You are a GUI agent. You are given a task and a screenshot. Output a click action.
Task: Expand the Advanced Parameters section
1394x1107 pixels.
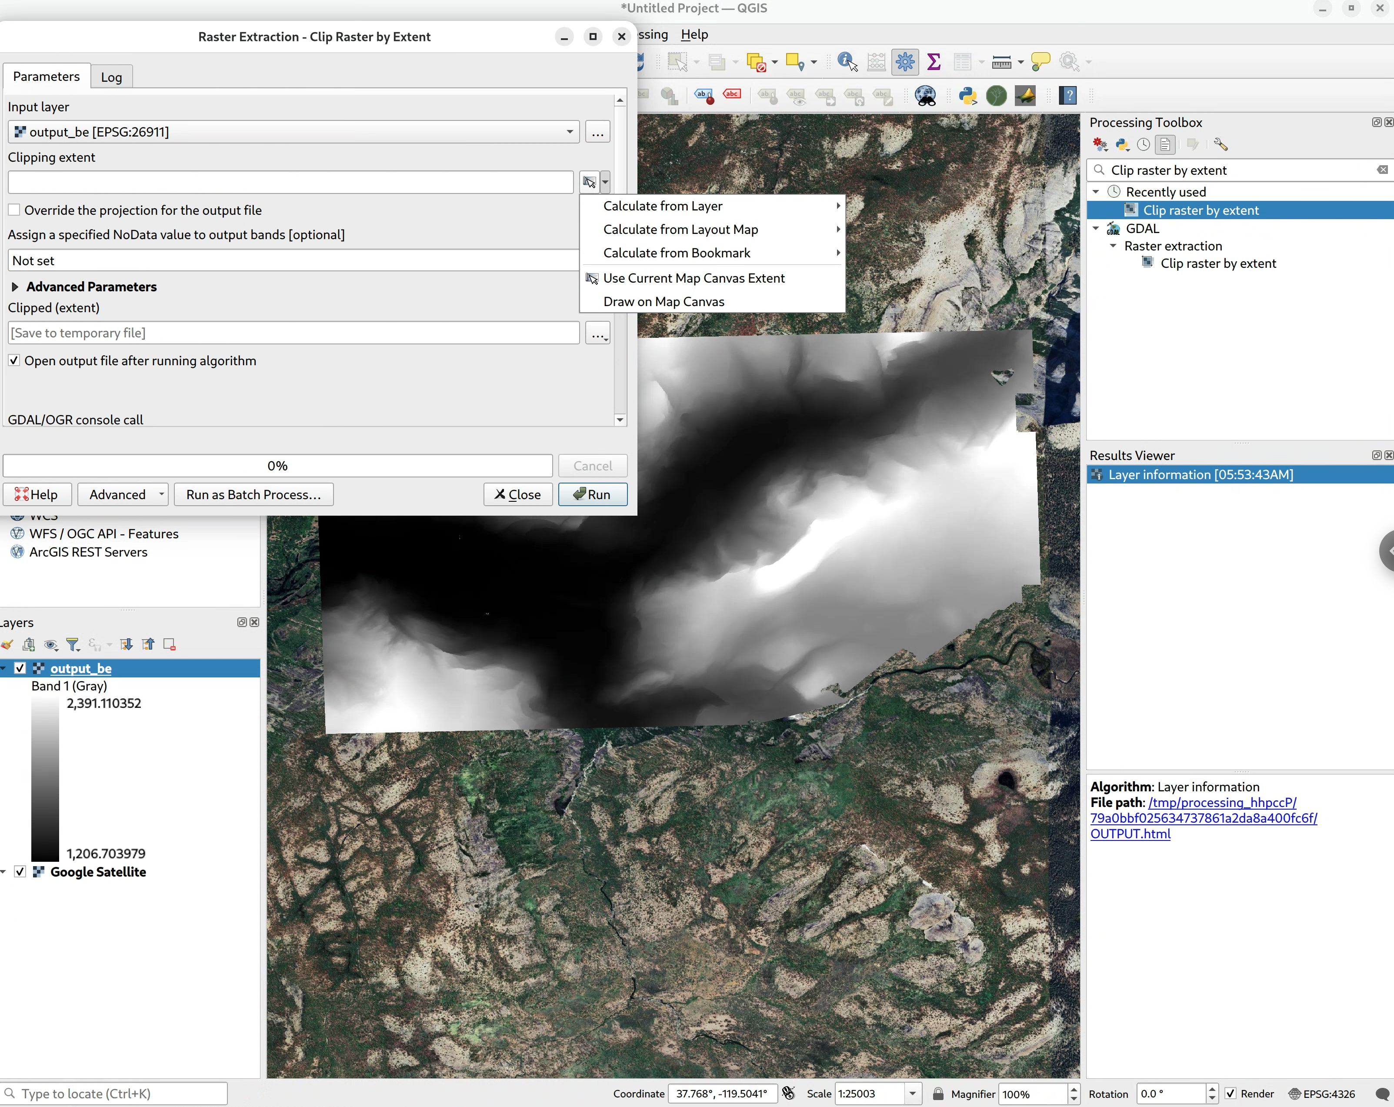pos(15,287)
